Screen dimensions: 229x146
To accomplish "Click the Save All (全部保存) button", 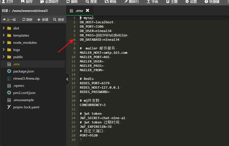I will (x=49, y=2).
